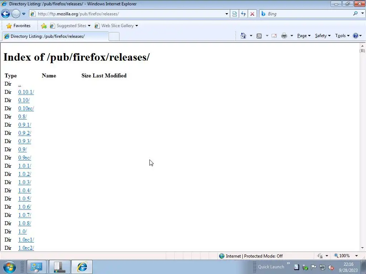The height and width of the screenshot is (274, 366).
Task: Click the Back navigation arrow button
Action: click(6, 14)
